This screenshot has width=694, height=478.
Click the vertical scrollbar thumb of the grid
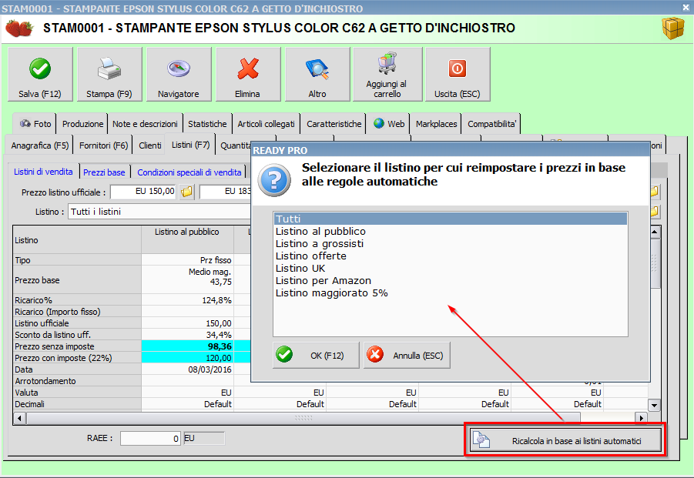pyautogui.click(x=654, y=263)
